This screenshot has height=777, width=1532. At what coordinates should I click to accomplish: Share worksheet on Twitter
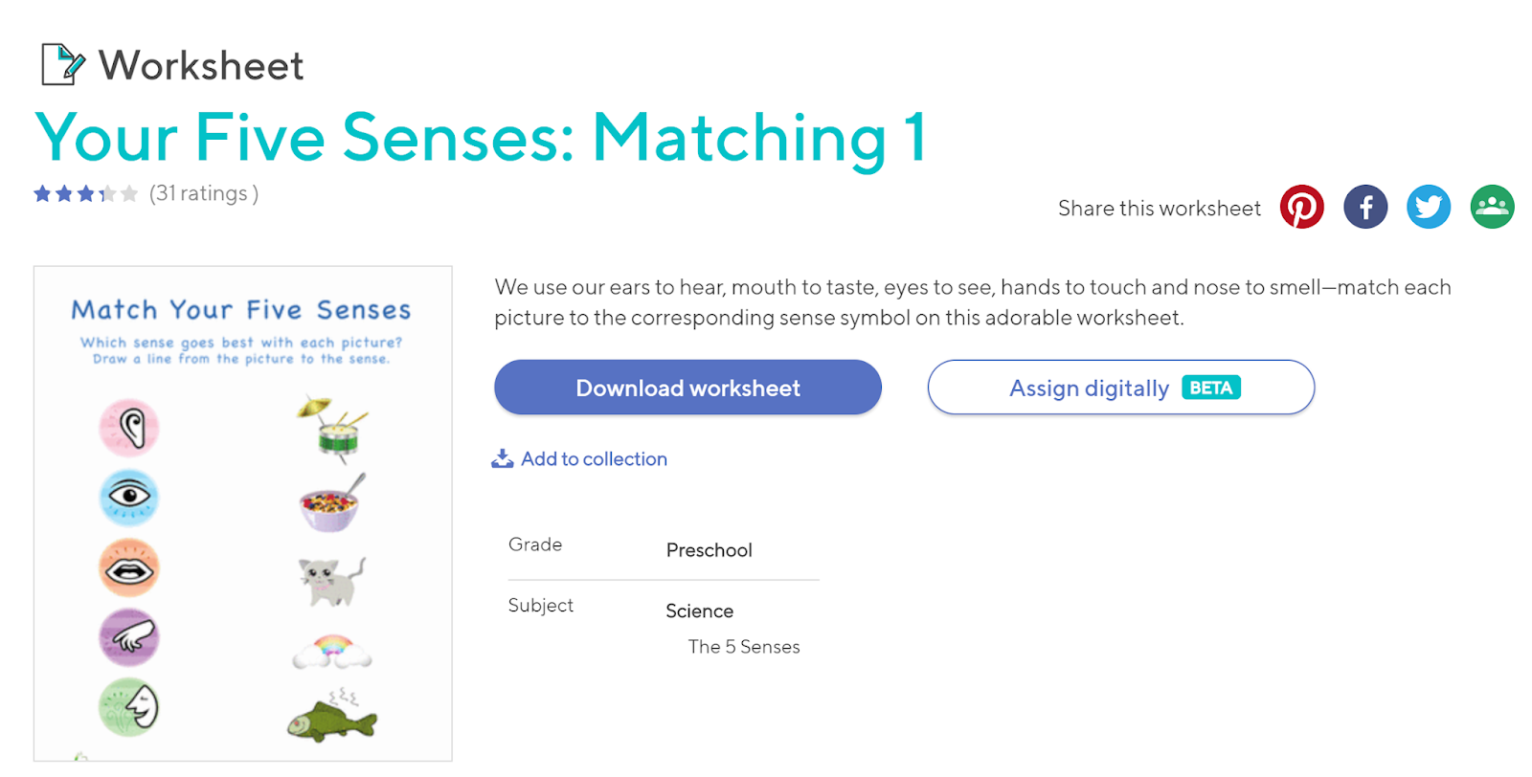click(1428, 207)
